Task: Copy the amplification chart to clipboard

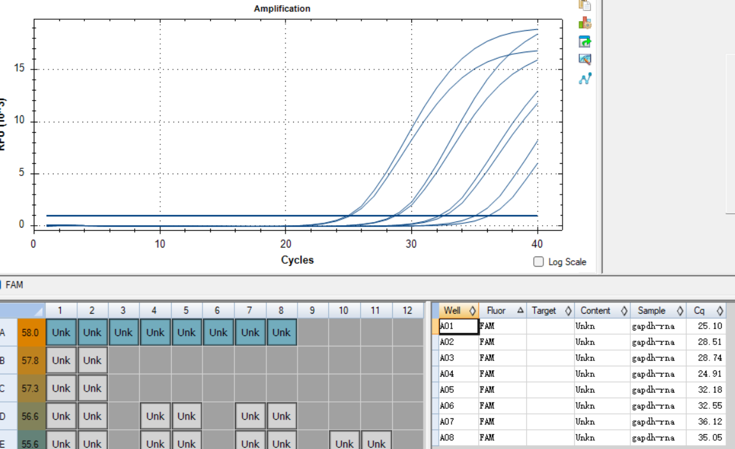Action: [x=584, y=5]
